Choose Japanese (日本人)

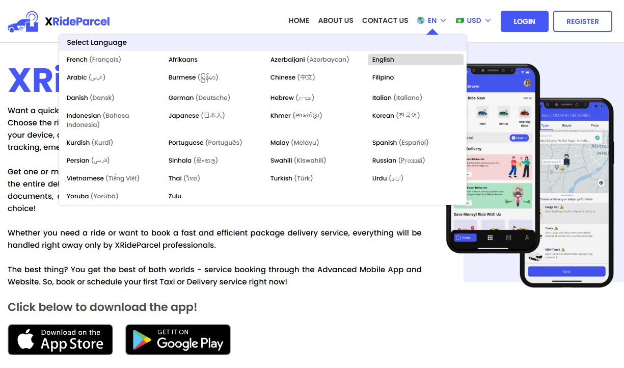197,116
